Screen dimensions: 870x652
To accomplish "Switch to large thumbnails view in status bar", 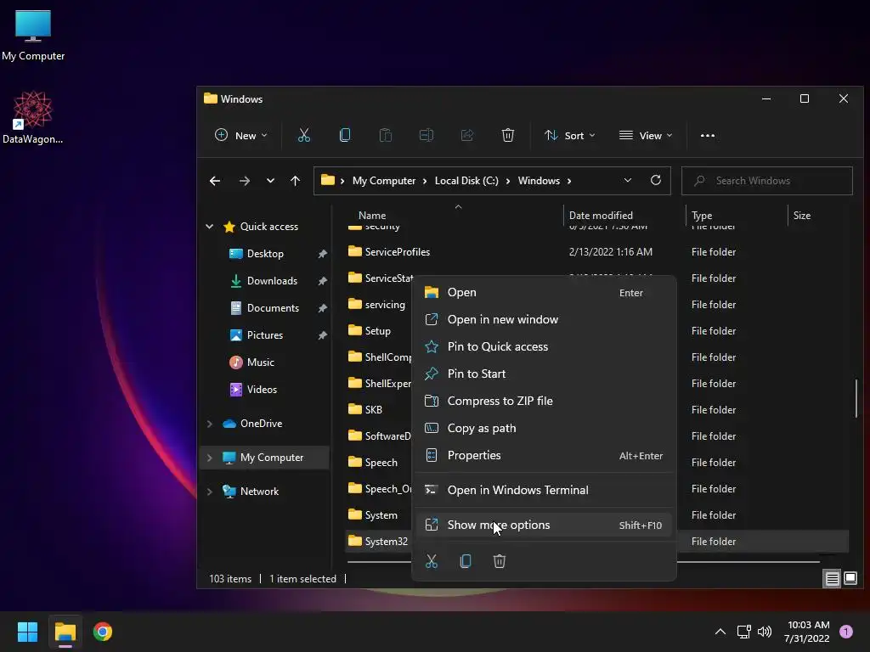I will [x=850, y=579].
